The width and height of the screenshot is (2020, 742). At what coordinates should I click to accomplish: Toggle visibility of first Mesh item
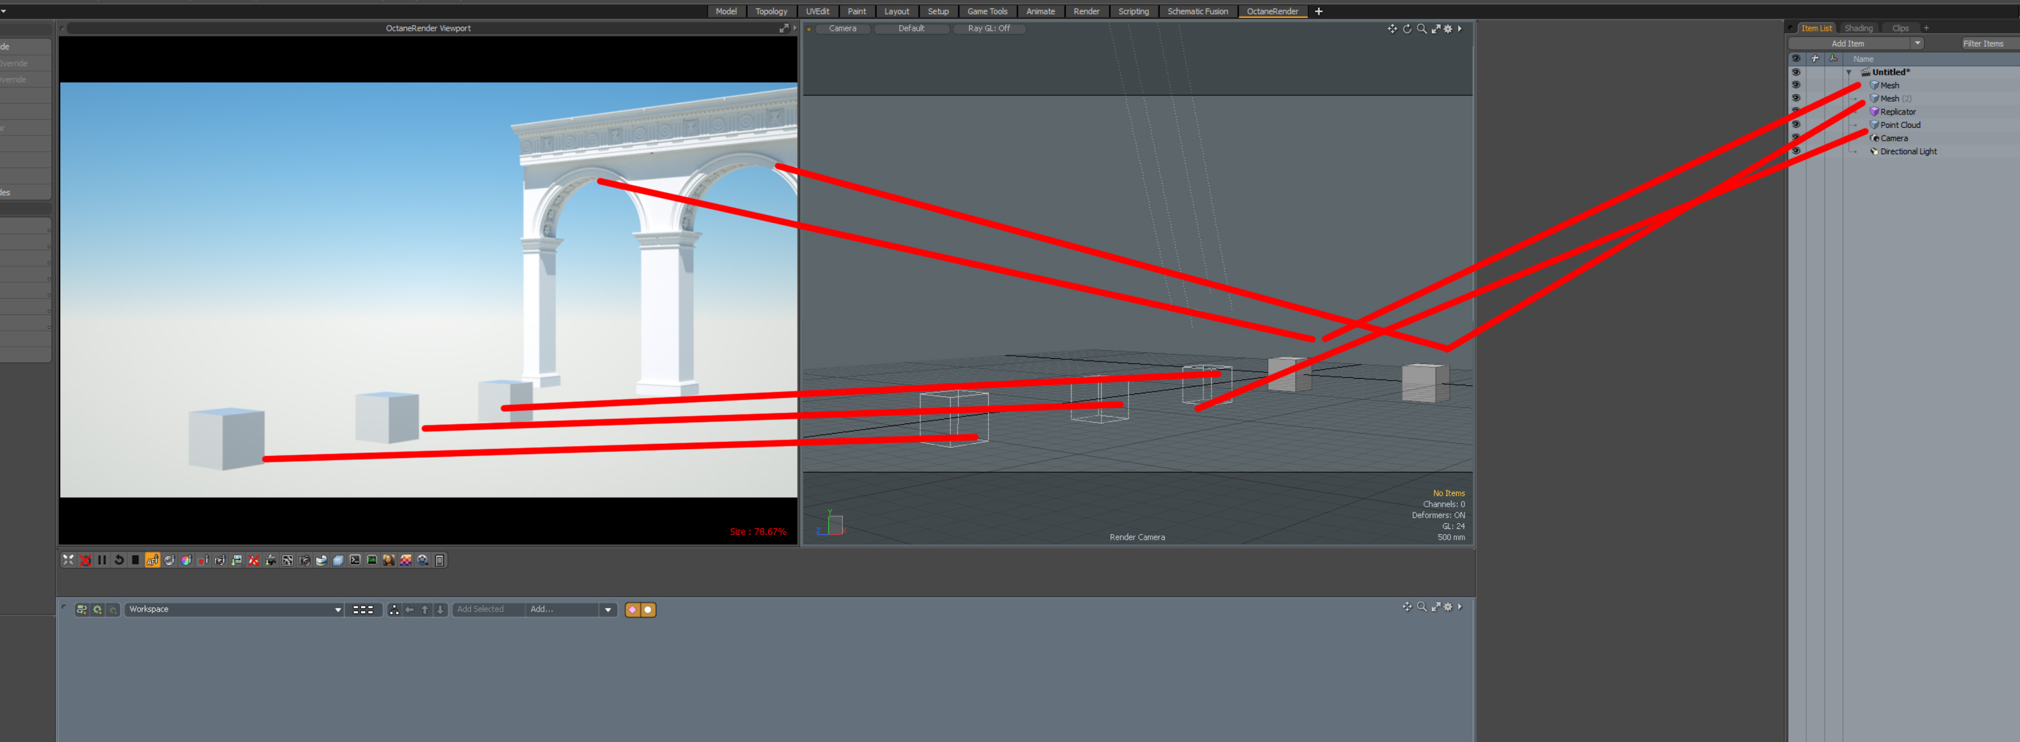pyautogui.click(x=1796, y=86)
